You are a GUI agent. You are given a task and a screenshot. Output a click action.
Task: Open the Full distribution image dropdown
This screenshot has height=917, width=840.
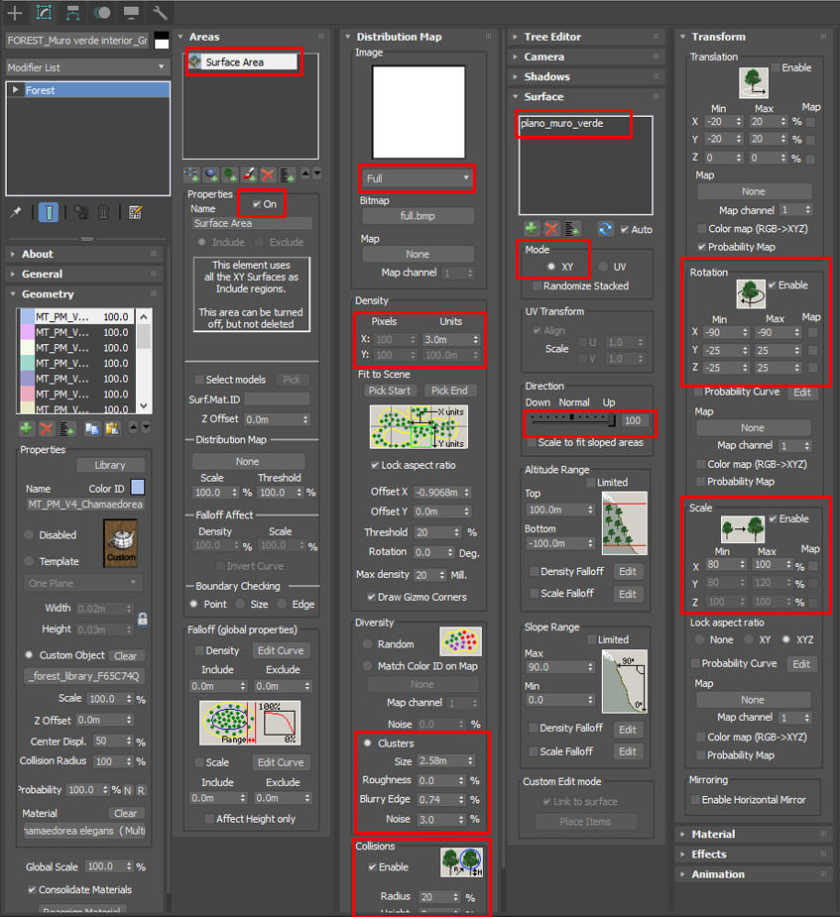tap(418, 178)
